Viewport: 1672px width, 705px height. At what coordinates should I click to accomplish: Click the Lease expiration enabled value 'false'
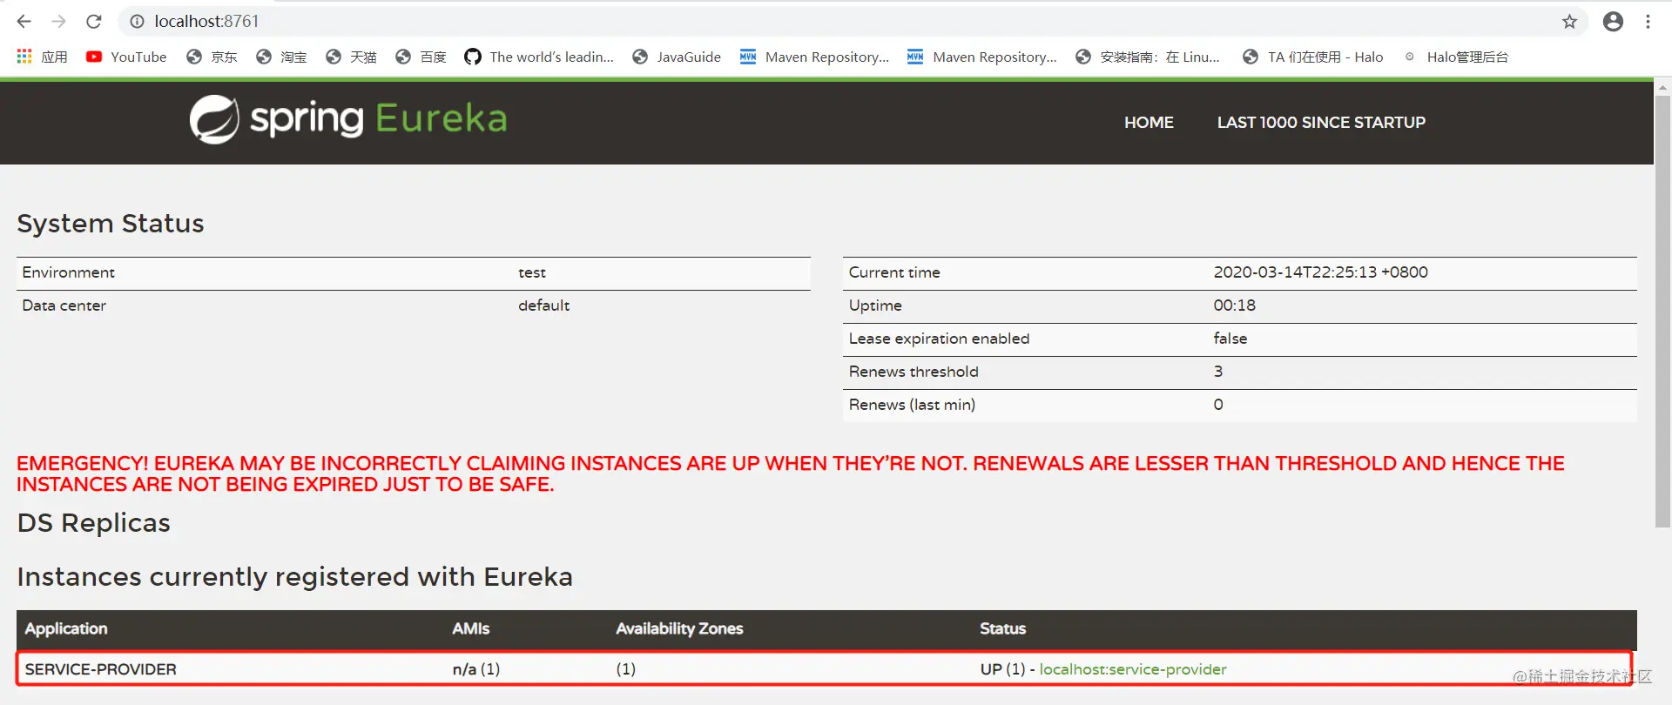pyautogui.click(x=1230, y=339)
